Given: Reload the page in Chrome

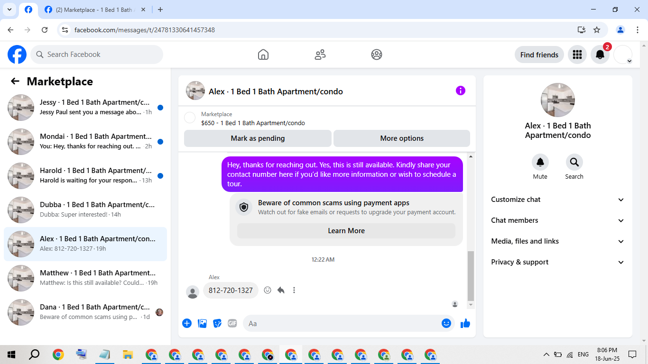Looking at the screenshot, I should 45,30.
